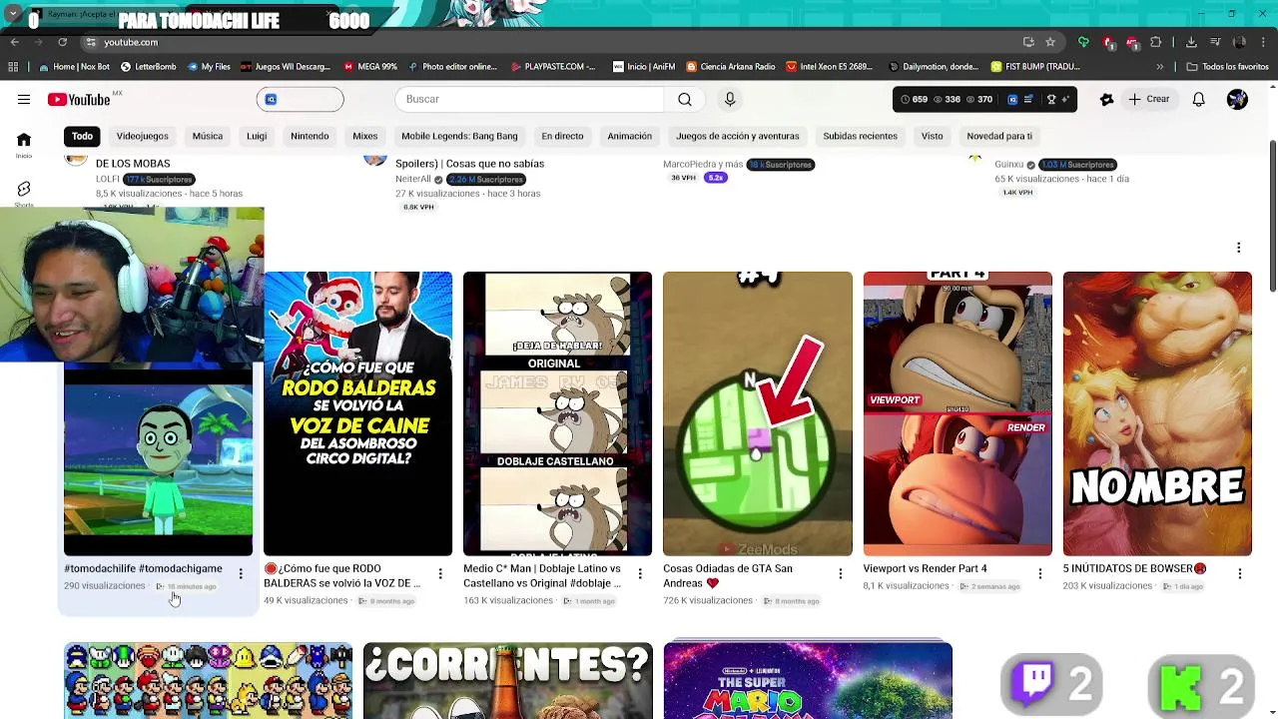
Task: Open the media control icon in toolbar
Action: coord(1215,42)
